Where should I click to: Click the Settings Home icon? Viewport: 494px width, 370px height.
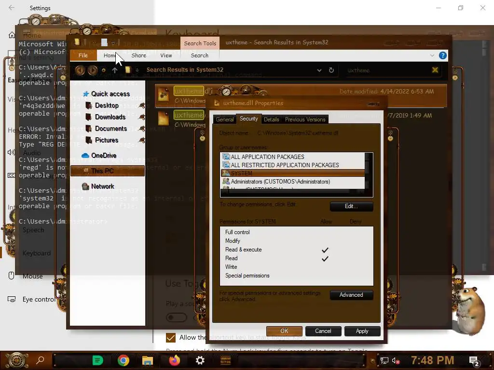point(12,35)
